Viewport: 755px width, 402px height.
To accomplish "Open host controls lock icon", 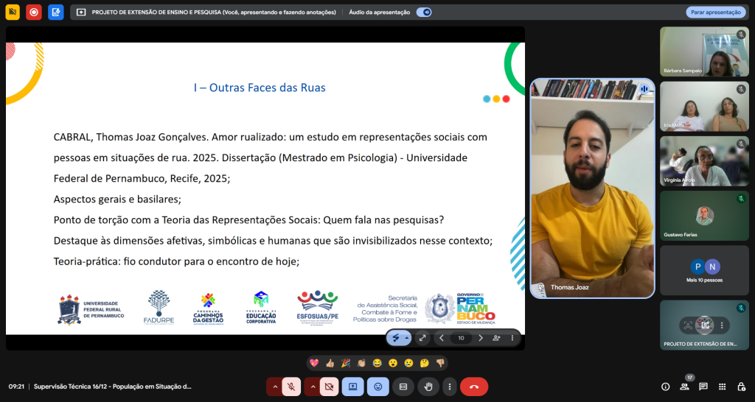I will 740,387.
